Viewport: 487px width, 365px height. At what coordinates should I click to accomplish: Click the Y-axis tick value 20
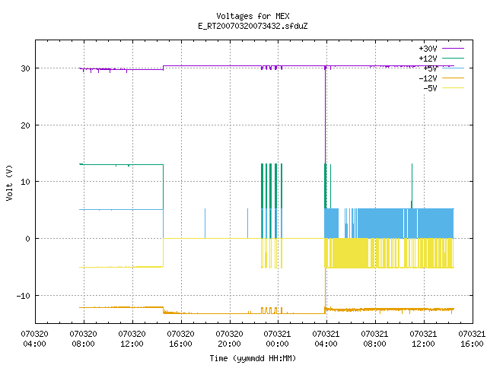pos(25,125)
